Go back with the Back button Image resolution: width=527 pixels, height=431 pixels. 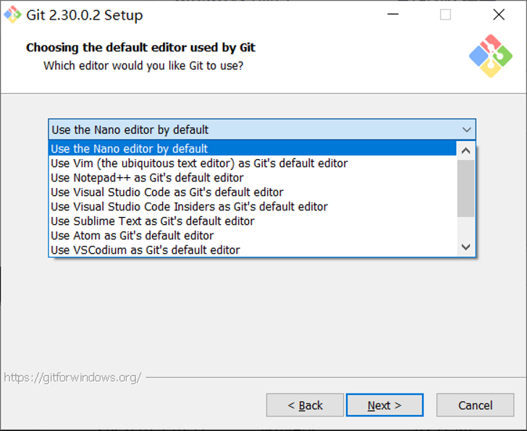(x=305, y=405)
